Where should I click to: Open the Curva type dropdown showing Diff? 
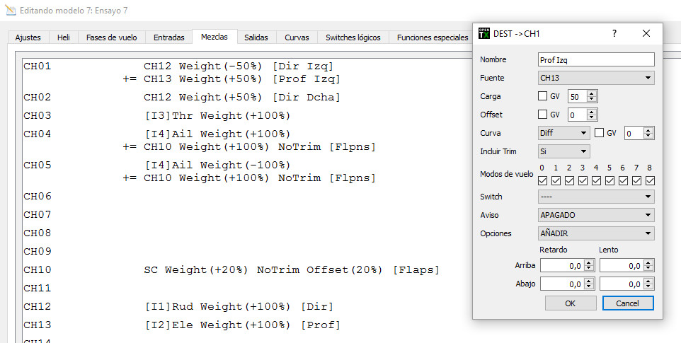pos(563,133)
